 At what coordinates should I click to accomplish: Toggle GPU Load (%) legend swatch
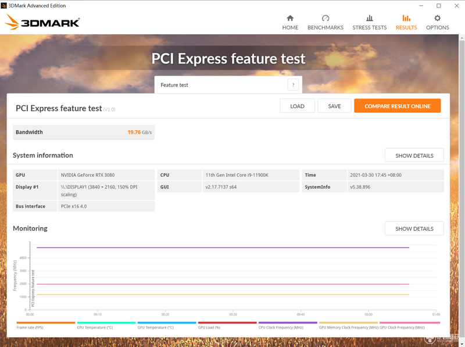227,323
